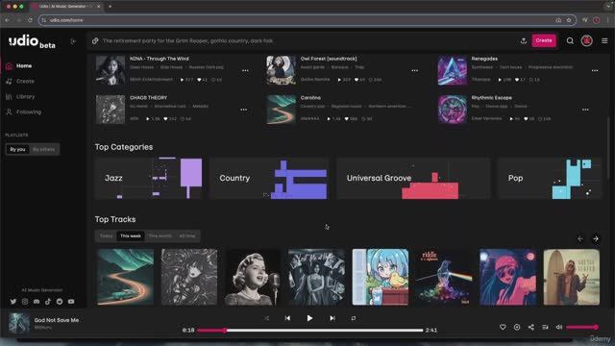The width and height of the screenshot is (615, 346).
Task: Select the This week filter
Action: (x=131, y=235)
